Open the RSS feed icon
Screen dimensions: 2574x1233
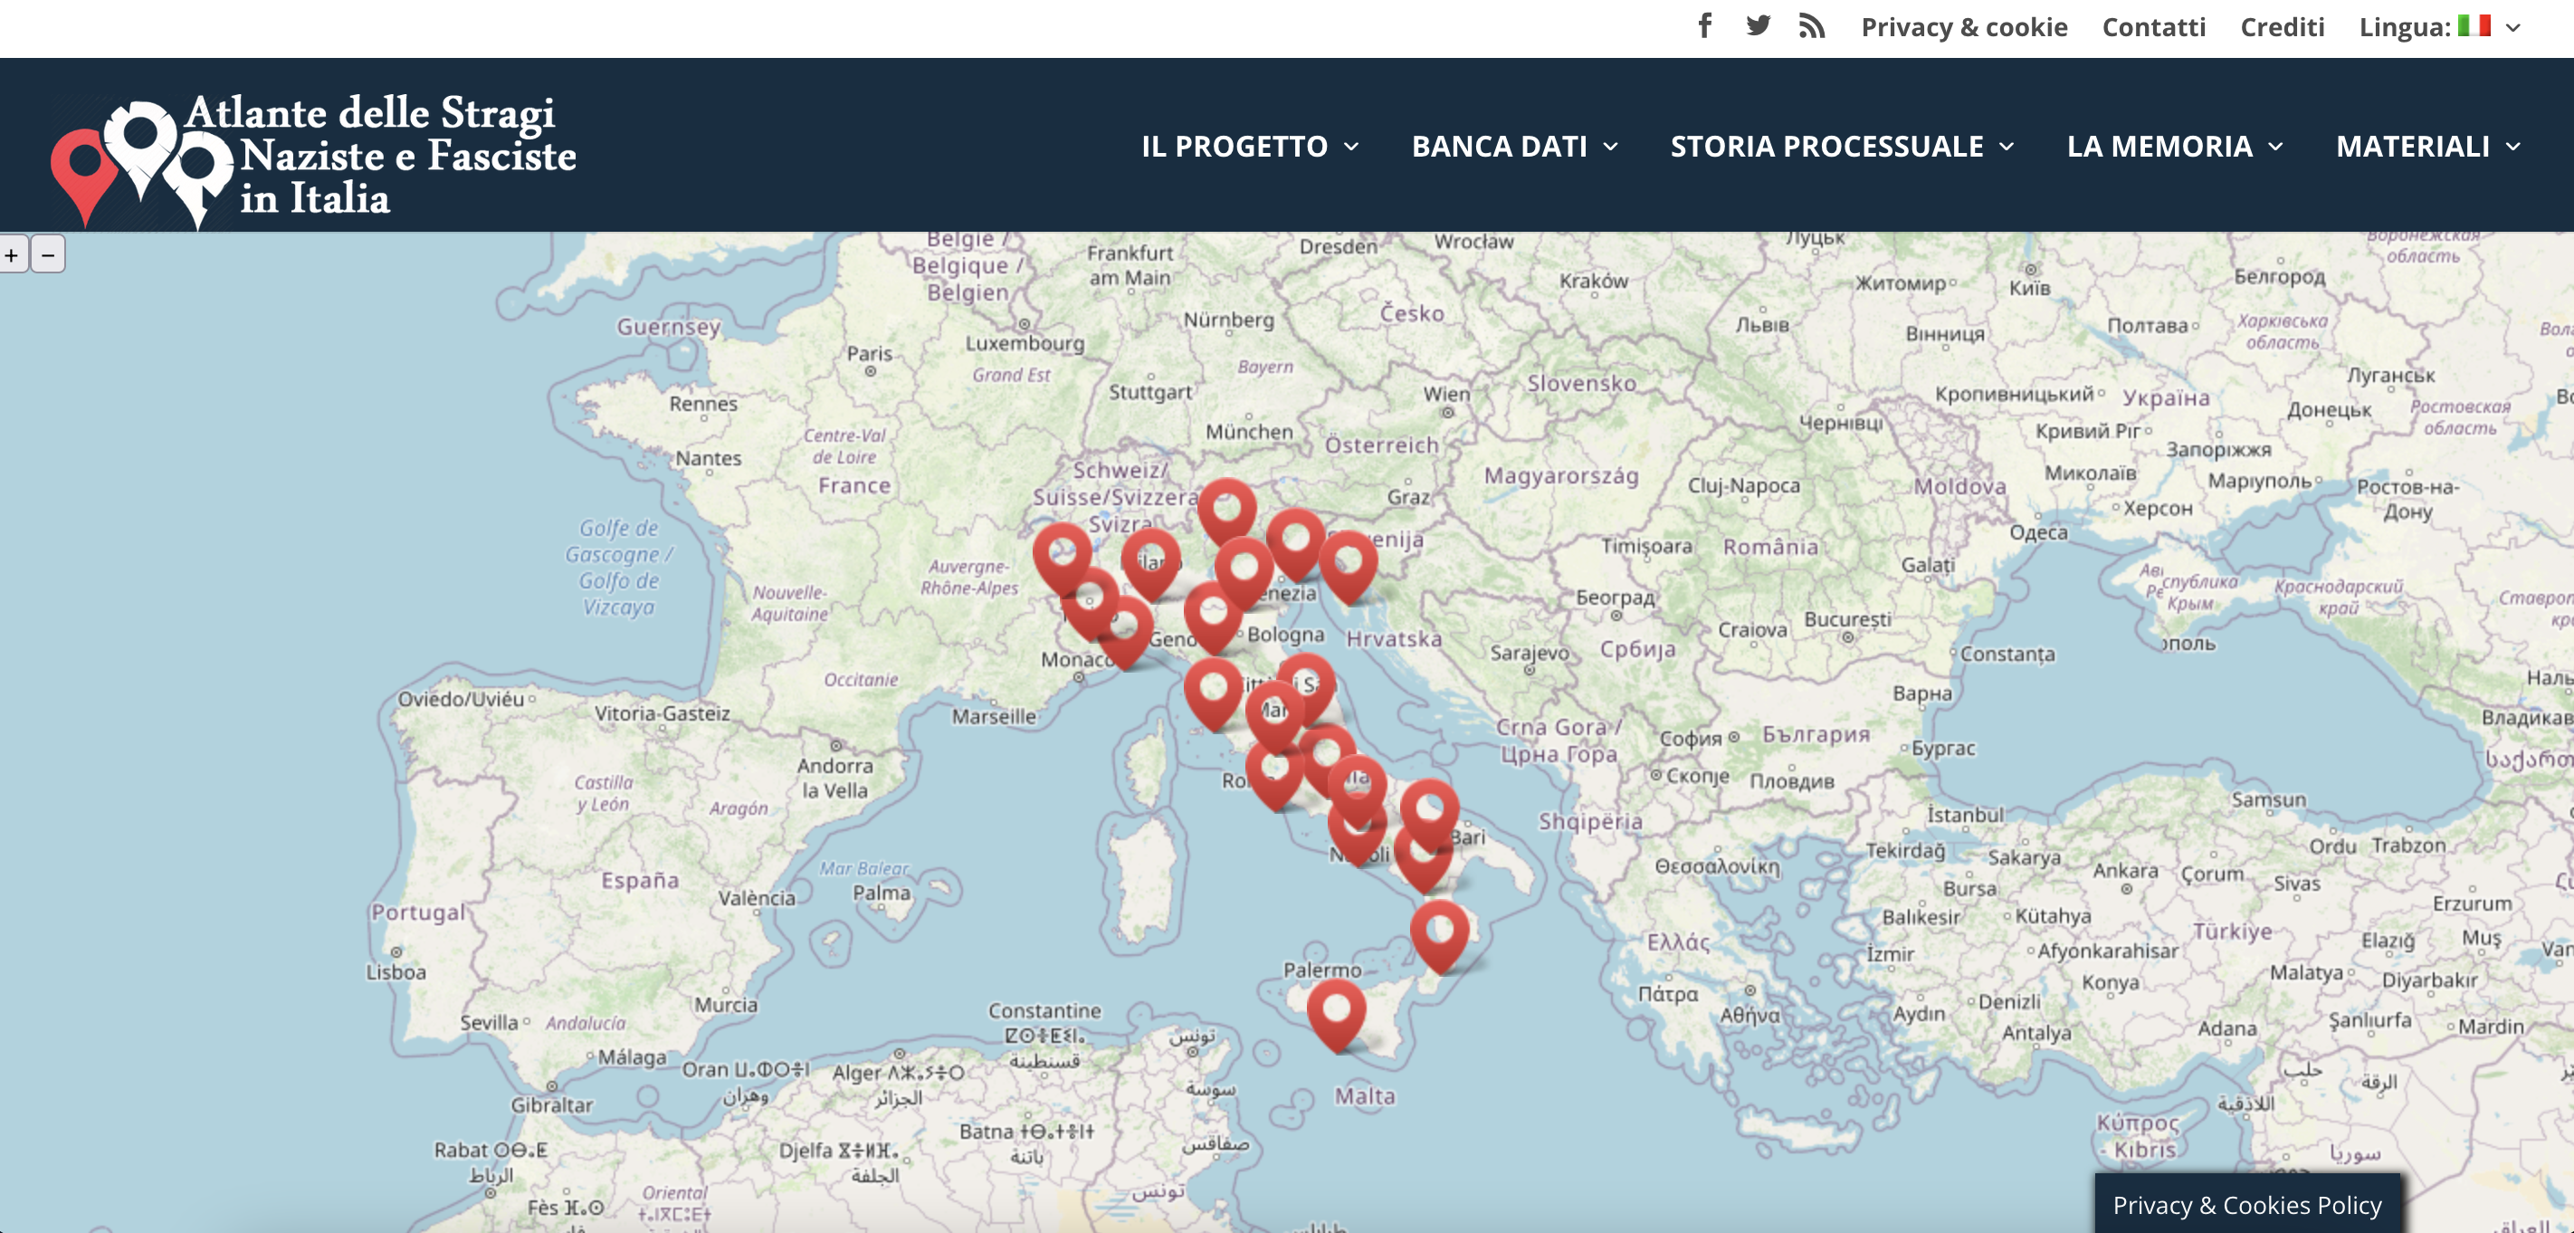click(1812, 26)
